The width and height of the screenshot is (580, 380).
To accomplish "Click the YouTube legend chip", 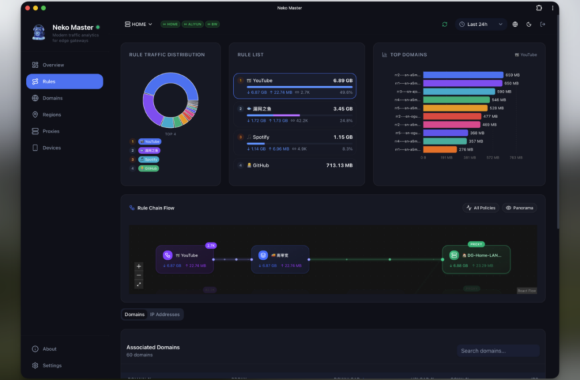I will (x=149, y=142).
